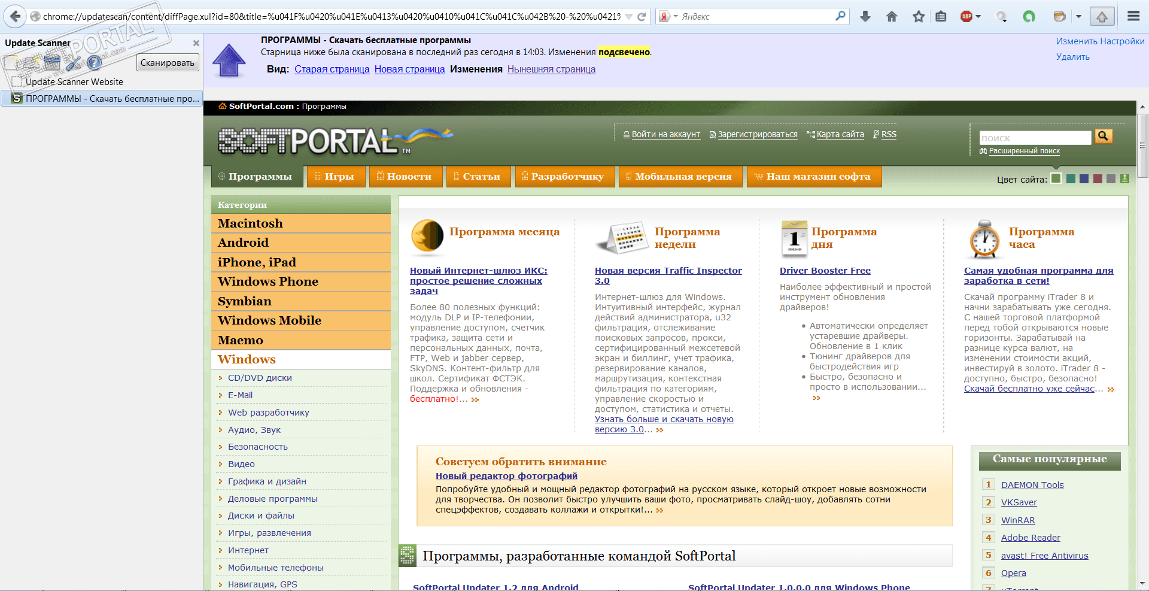Viewport: 1149px width, 591px height.
Task: Open Нынешняя страница link
Action: point(551,69)
